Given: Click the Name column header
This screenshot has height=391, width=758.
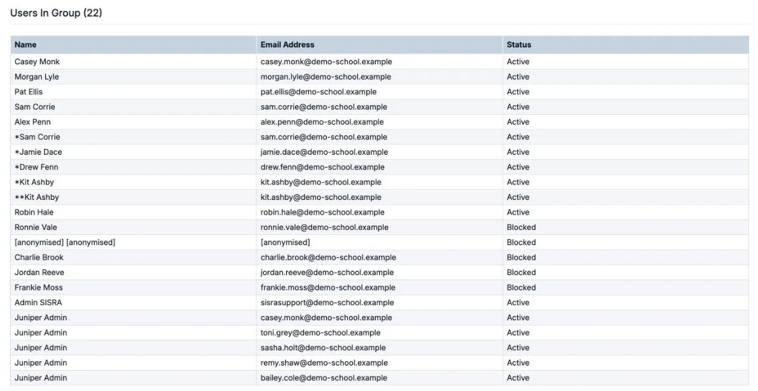Looking at the screenshot, I should [133, 45].
